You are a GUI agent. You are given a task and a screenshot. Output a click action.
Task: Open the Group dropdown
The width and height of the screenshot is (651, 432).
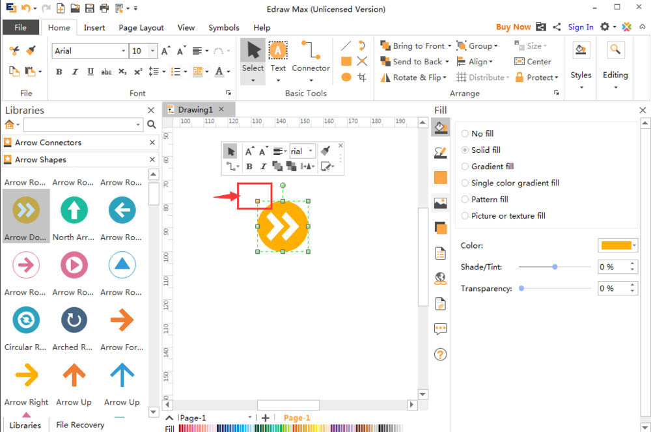[495, 46]
